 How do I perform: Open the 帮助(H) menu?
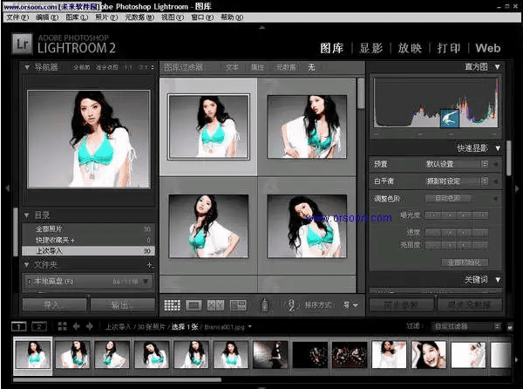click(232, 17)
